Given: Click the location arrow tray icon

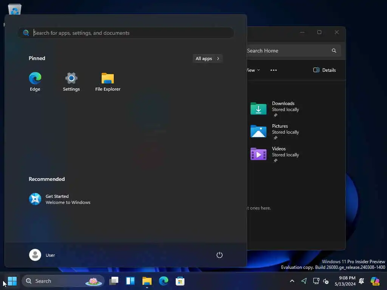Looking at the screenshot, I should (304, 281).
